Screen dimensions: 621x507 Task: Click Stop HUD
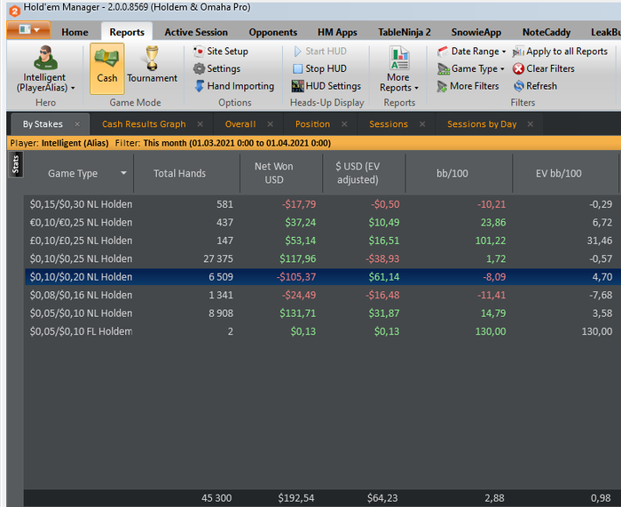tap(319, 68)
